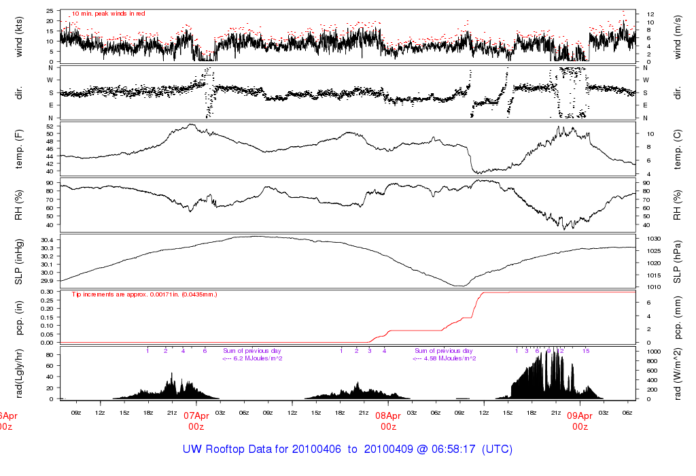Click the '07Apr 00z' date label

point(196,421)
